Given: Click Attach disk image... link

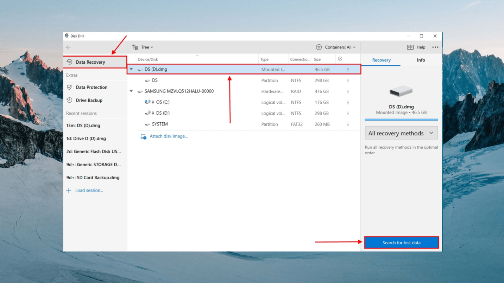Looking at the screenshot, I should pyautogui.click(x=169, y=136).
